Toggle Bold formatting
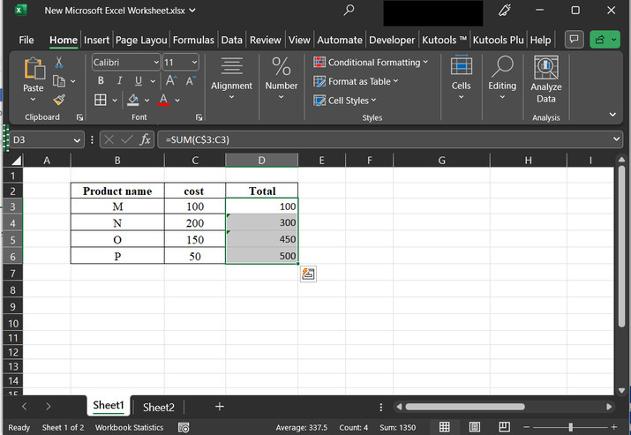Screen dimensions: 631x435 [101, 81]
